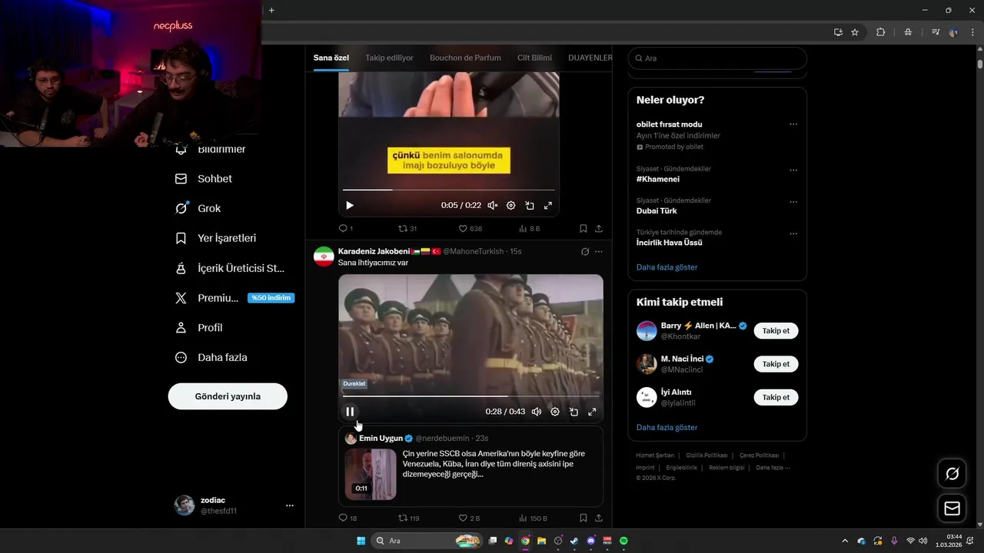Open more options for #Khamenei trend
Screen dimensions: 984x553
(x=793, y=171)
